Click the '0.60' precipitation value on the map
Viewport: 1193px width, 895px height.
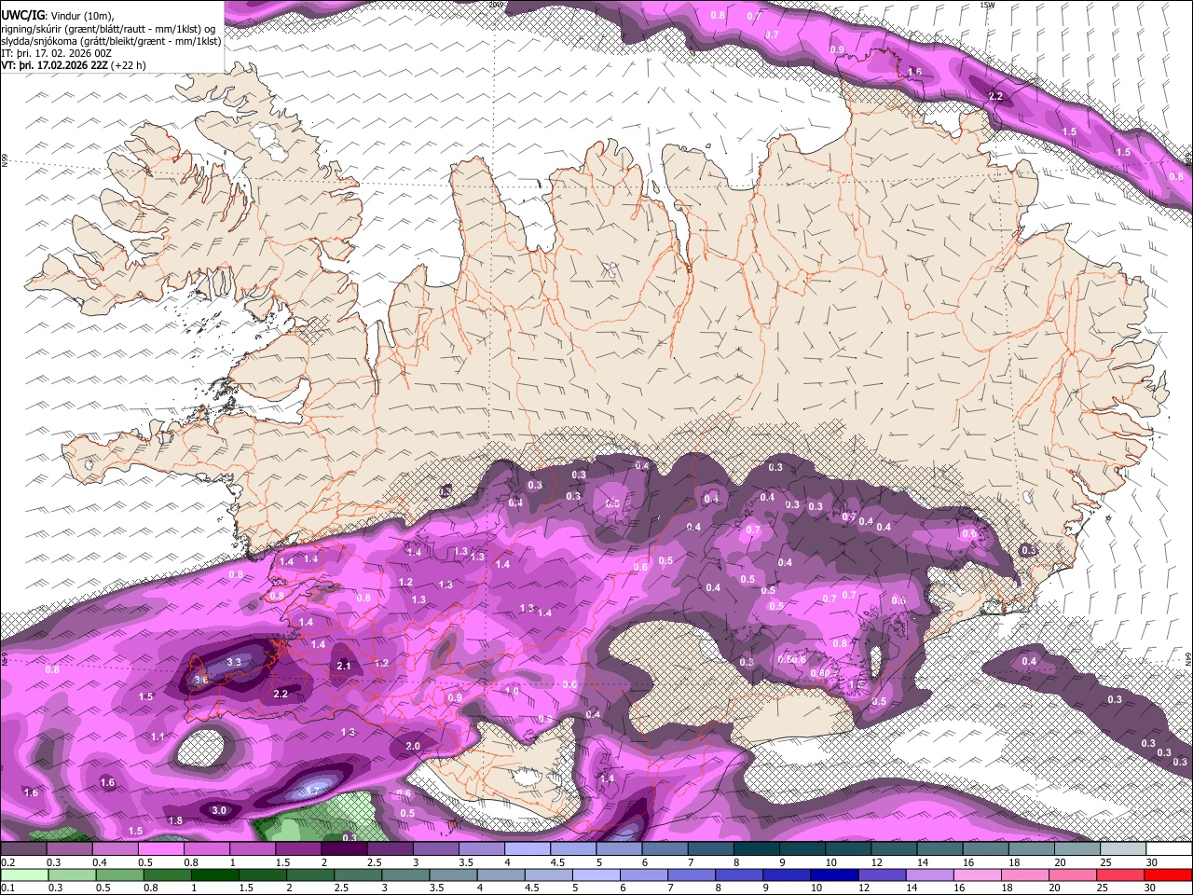pyautogui.click(x=820, y=673)
